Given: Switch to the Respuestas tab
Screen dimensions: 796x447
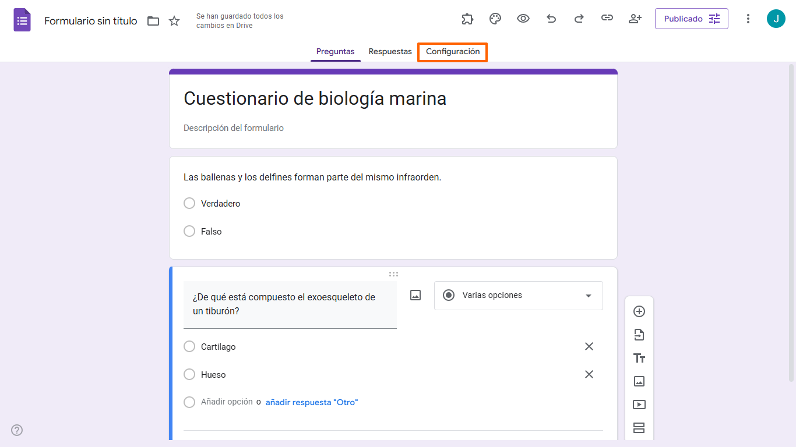Looking at the screenshot, I should pyautogui.click(x=389, y=51).
